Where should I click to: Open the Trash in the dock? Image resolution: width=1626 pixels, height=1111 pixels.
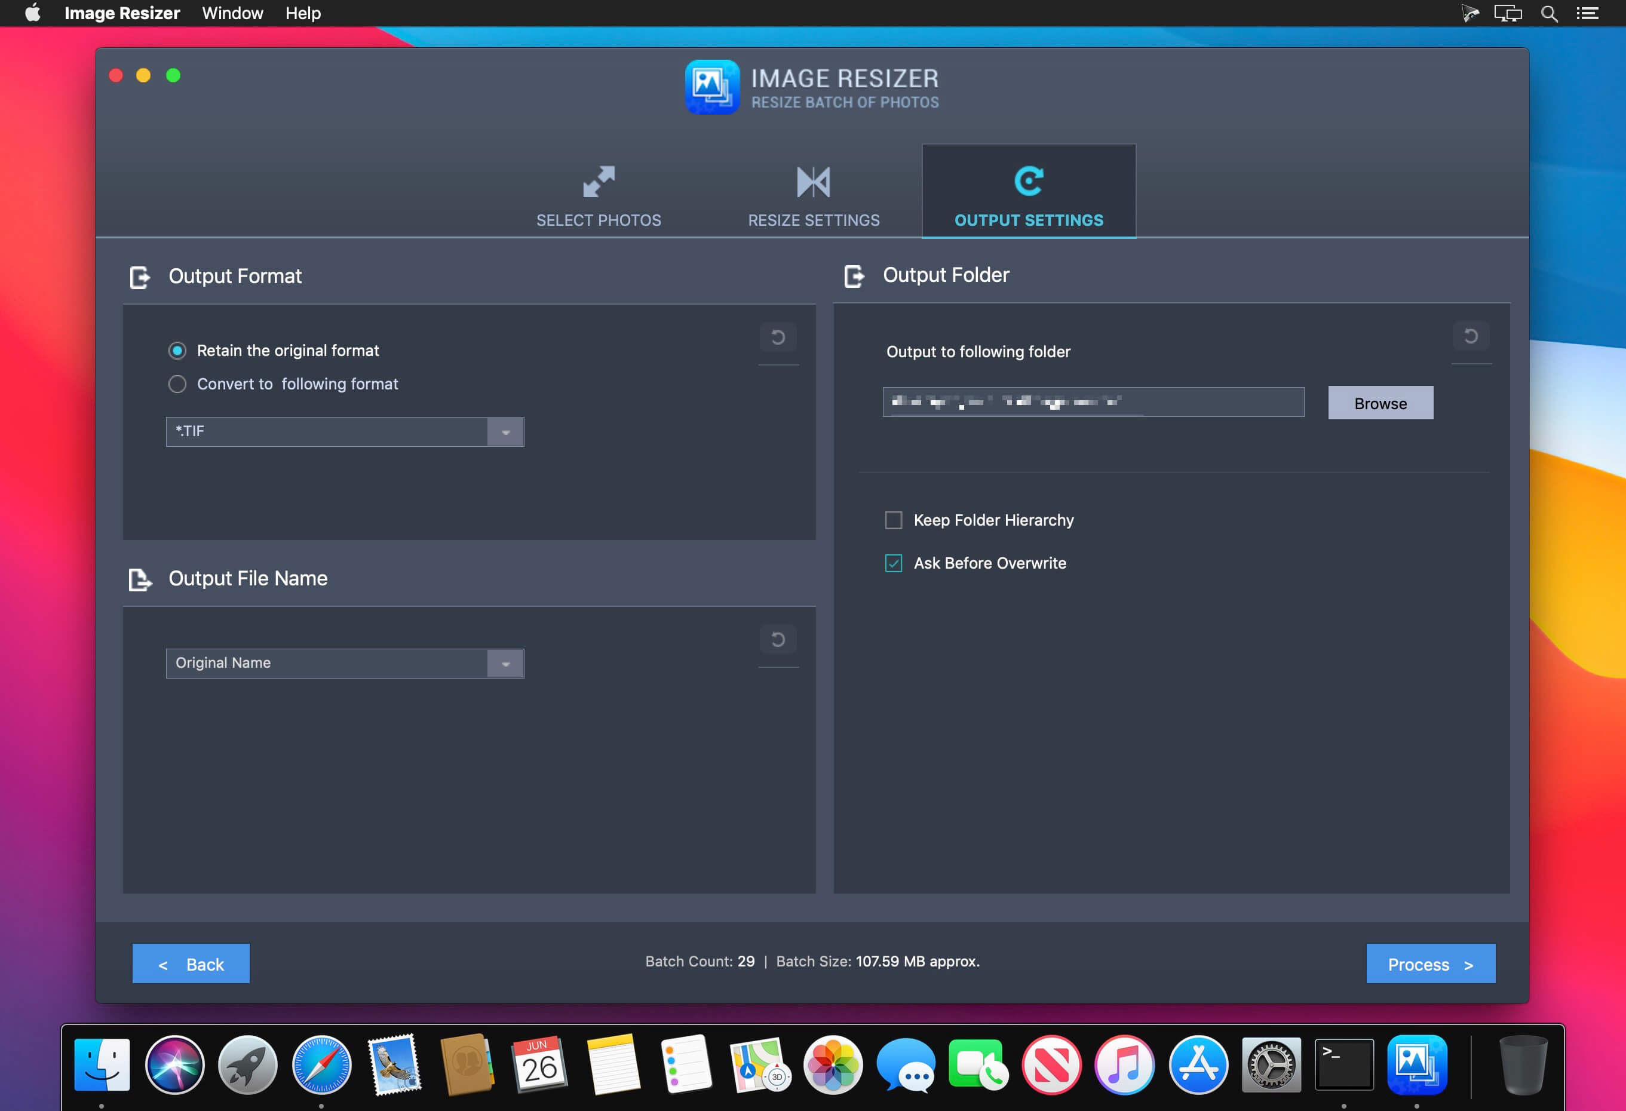(1523, 1065)
